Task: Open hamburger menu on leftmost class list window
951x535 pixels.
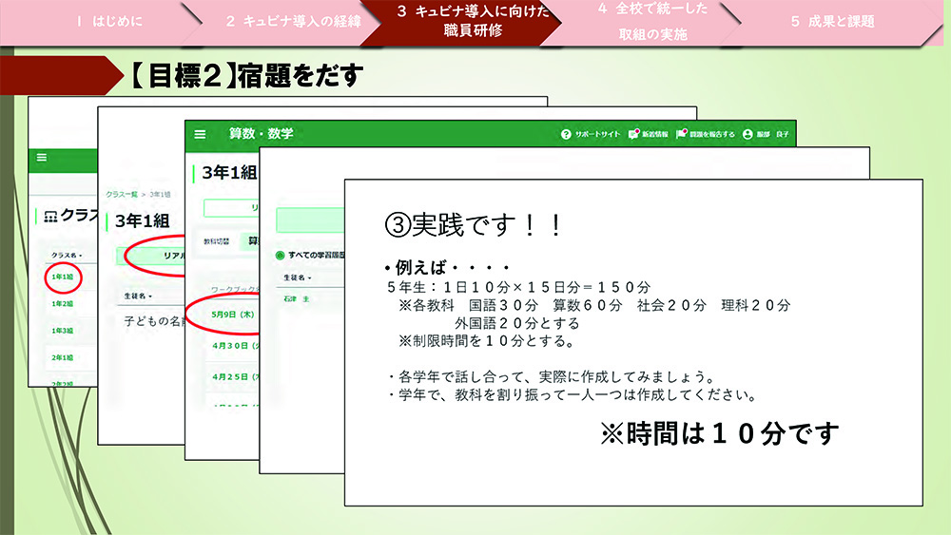Action: coord(42,159)
